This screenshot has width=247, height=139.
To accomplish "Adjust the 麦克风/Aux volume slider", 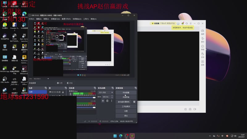I will 86,98.
